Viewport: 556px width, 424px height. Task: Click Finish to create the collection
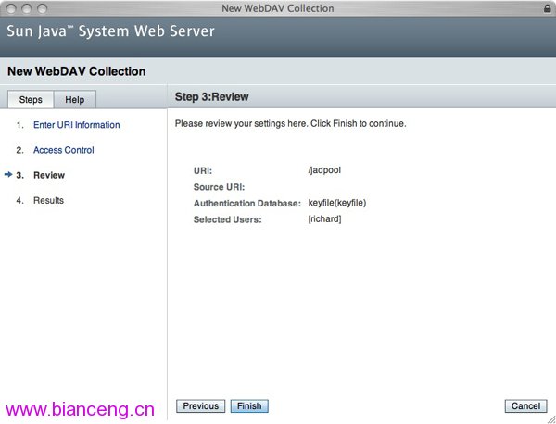click(249, 405)
